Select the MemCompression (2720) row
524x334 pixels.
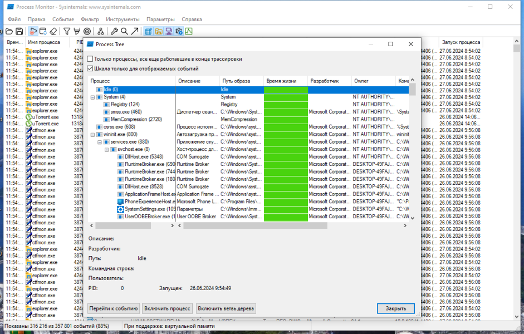[x=248, y=119]
